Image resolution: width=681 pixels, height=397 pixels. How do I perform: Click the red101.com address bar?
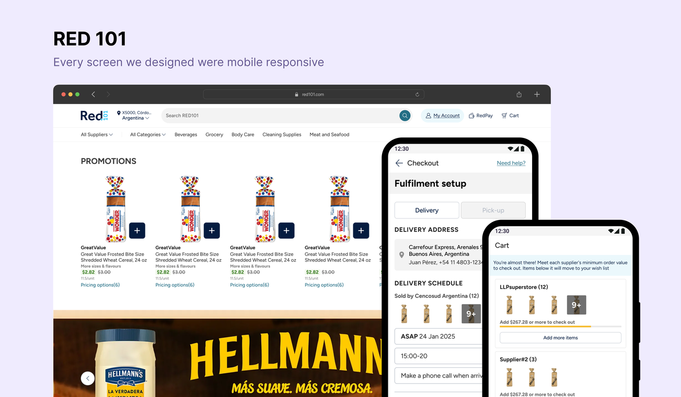[x=314, y=95]
